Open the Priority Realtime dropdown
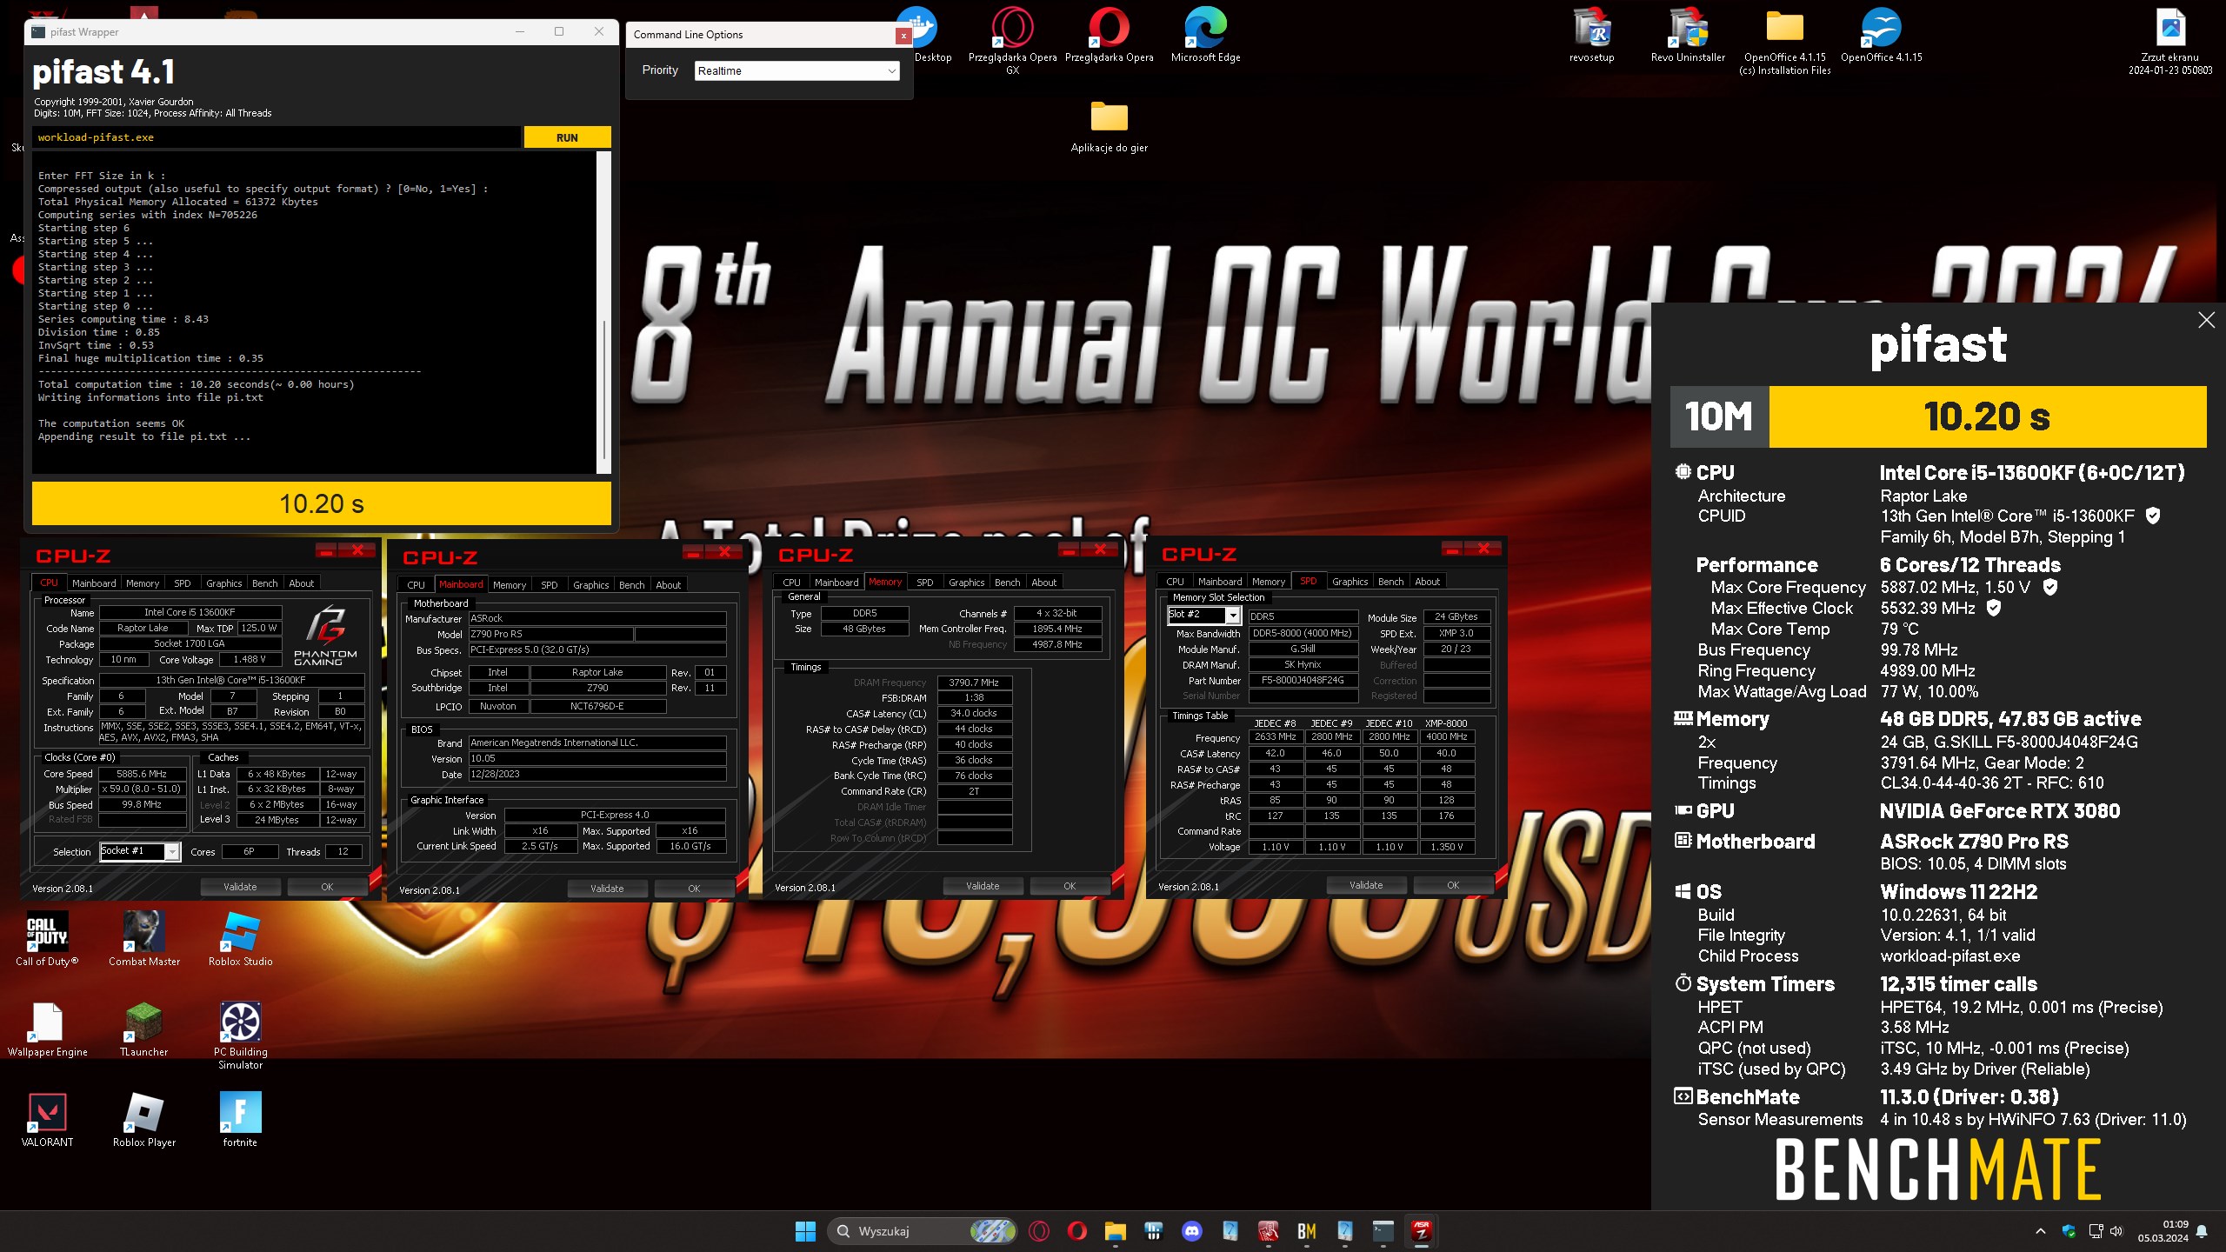 coord(796,70)
